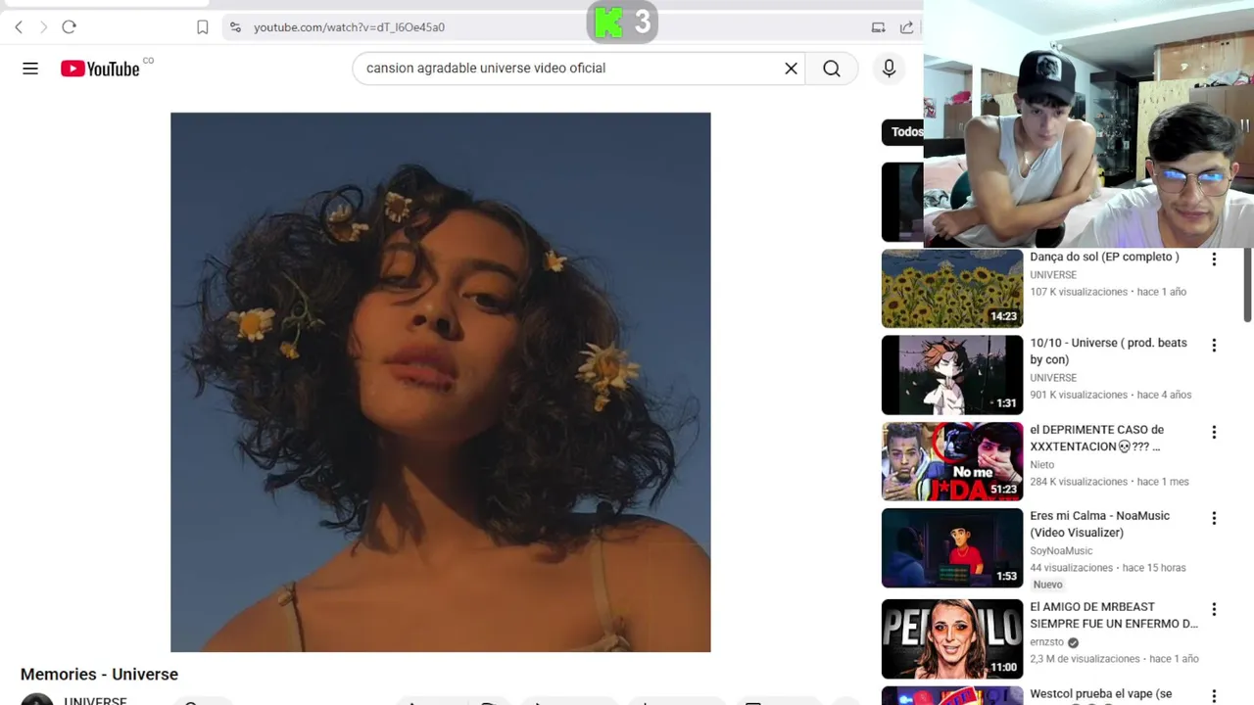
Task: Click the Nuevo badge on Eres mi Calma
Action: point(1047,585)
